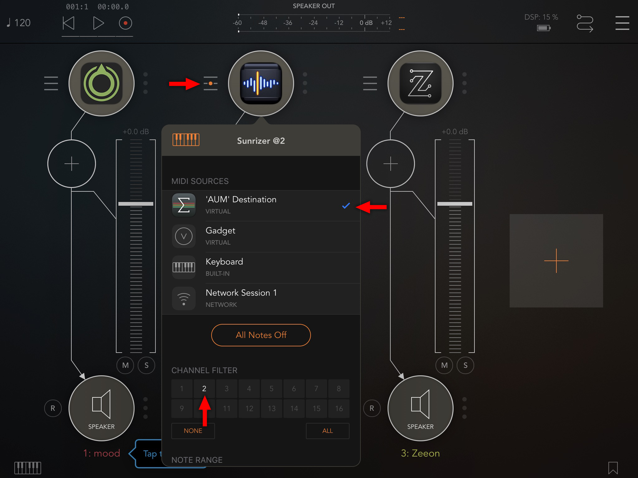Toggle MIDI channel 4 filter
This screenshot has width=638, height=478.
click(x=249, y=389)
